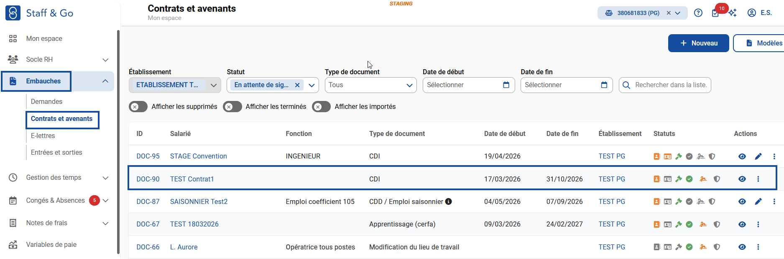Open more actions menu for DOC-90

coord(758,179)
